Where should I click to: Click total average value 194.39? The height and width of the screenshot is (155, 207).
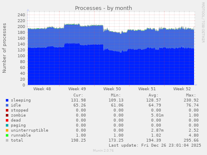(154, 140)
